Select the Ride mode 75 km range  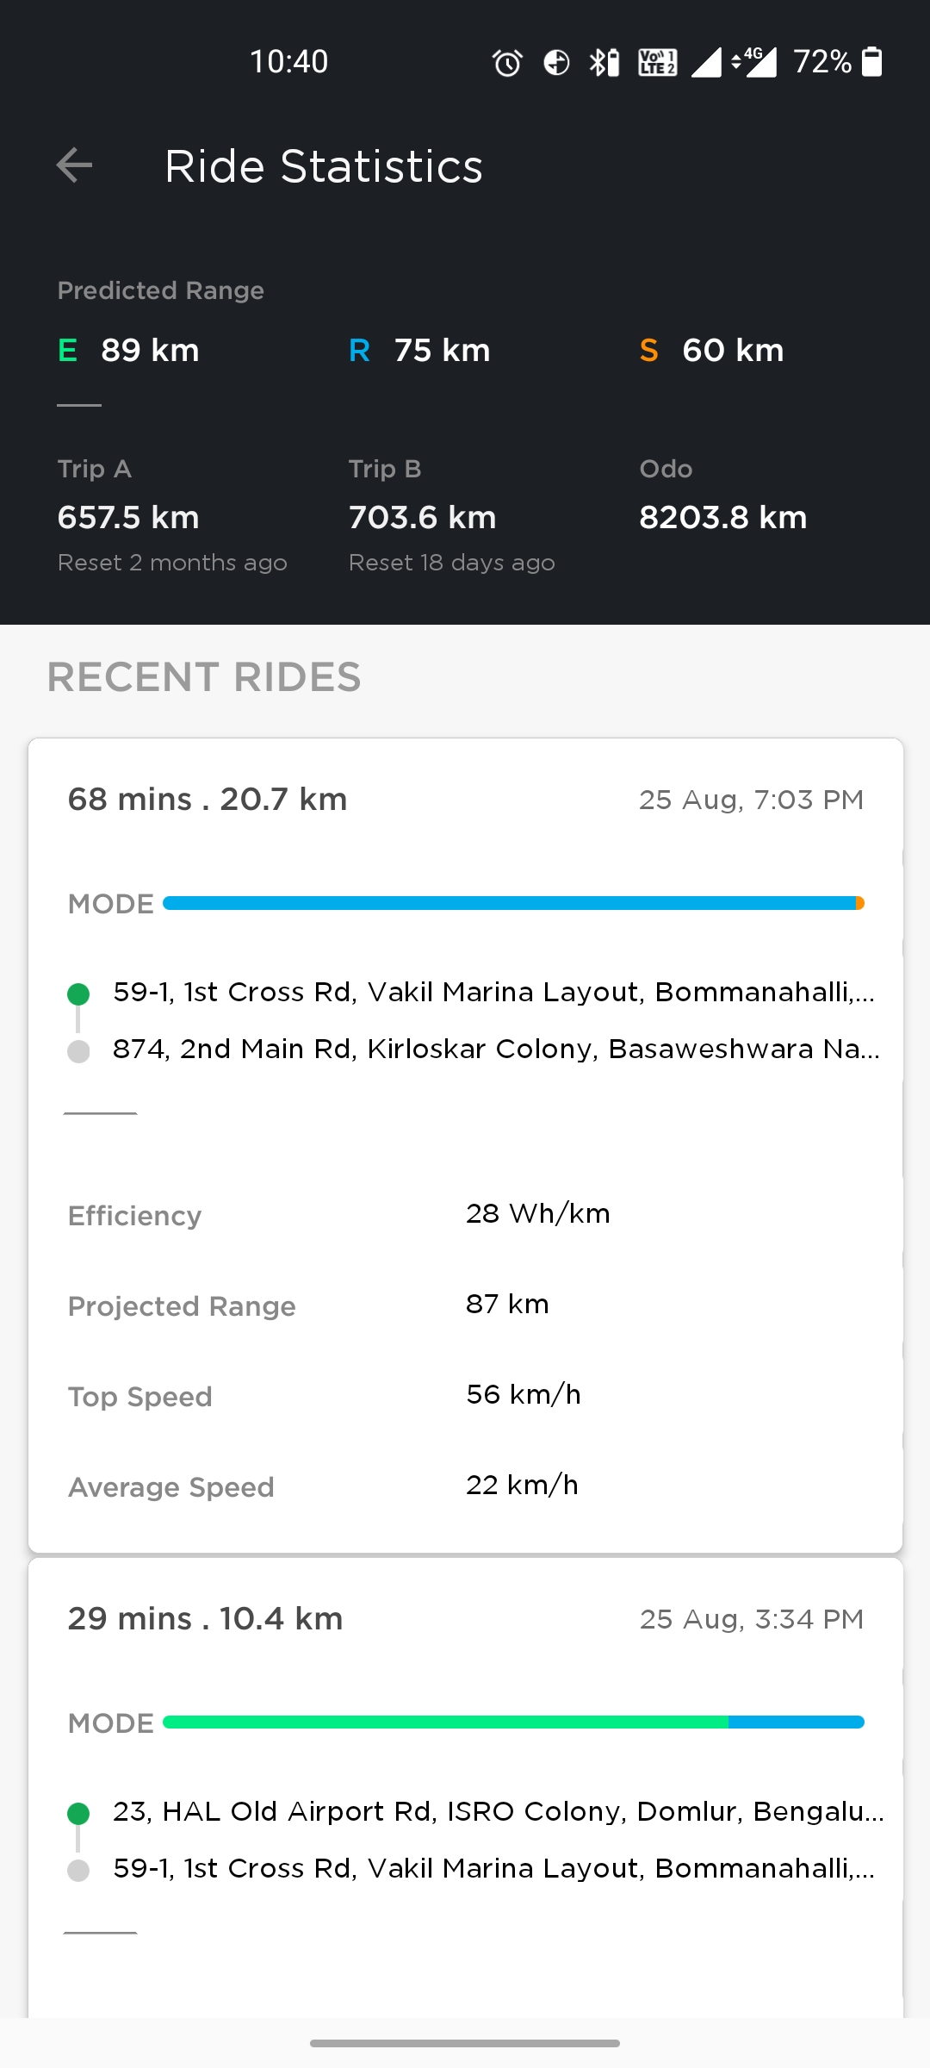pos(419,351)
